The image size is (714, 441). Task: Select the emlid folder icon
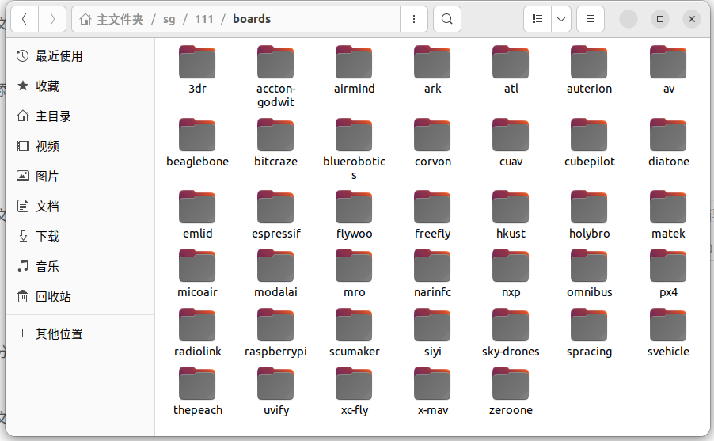click(197, 207)
